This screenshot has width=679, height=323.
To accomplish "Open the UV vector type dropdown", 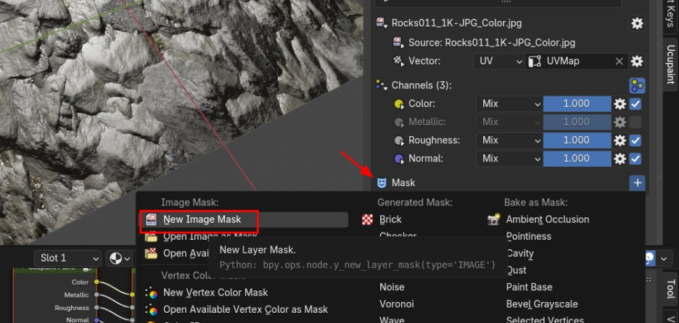I will click(x=499, y=62).
